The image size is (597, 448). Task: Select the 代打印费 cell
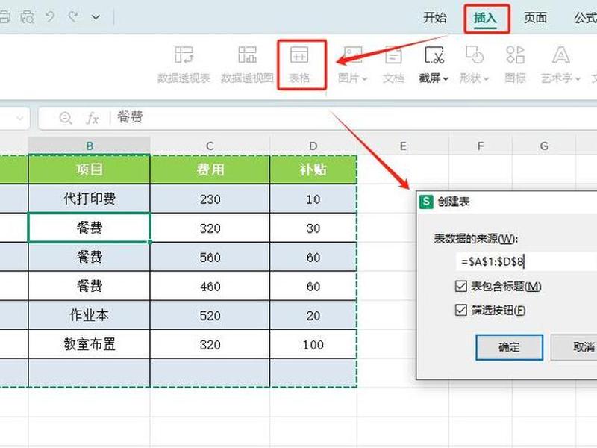(x=90, y=199)
